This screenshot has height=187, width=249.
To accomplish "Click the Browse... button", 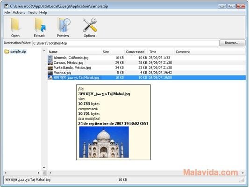I will 232,43.
